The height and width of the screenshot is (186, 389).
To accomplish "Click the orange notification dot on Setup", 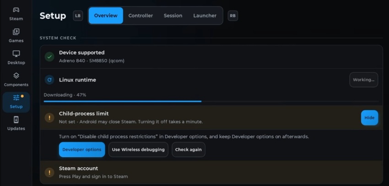I will tap(22, 96).
